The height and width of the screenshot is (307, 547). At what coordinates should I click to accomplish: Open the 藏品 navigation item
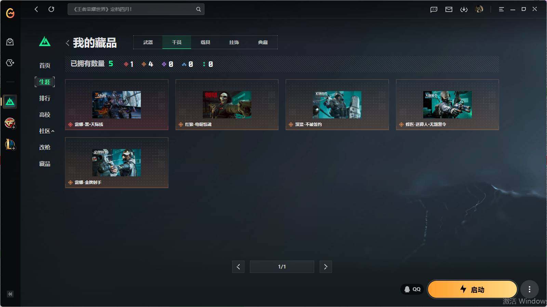coord(45,164)
